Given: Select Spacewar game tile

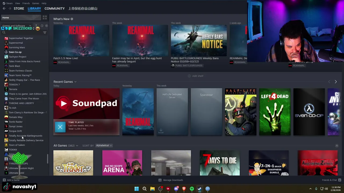Looking at the screenshot, I should point(206,112).
